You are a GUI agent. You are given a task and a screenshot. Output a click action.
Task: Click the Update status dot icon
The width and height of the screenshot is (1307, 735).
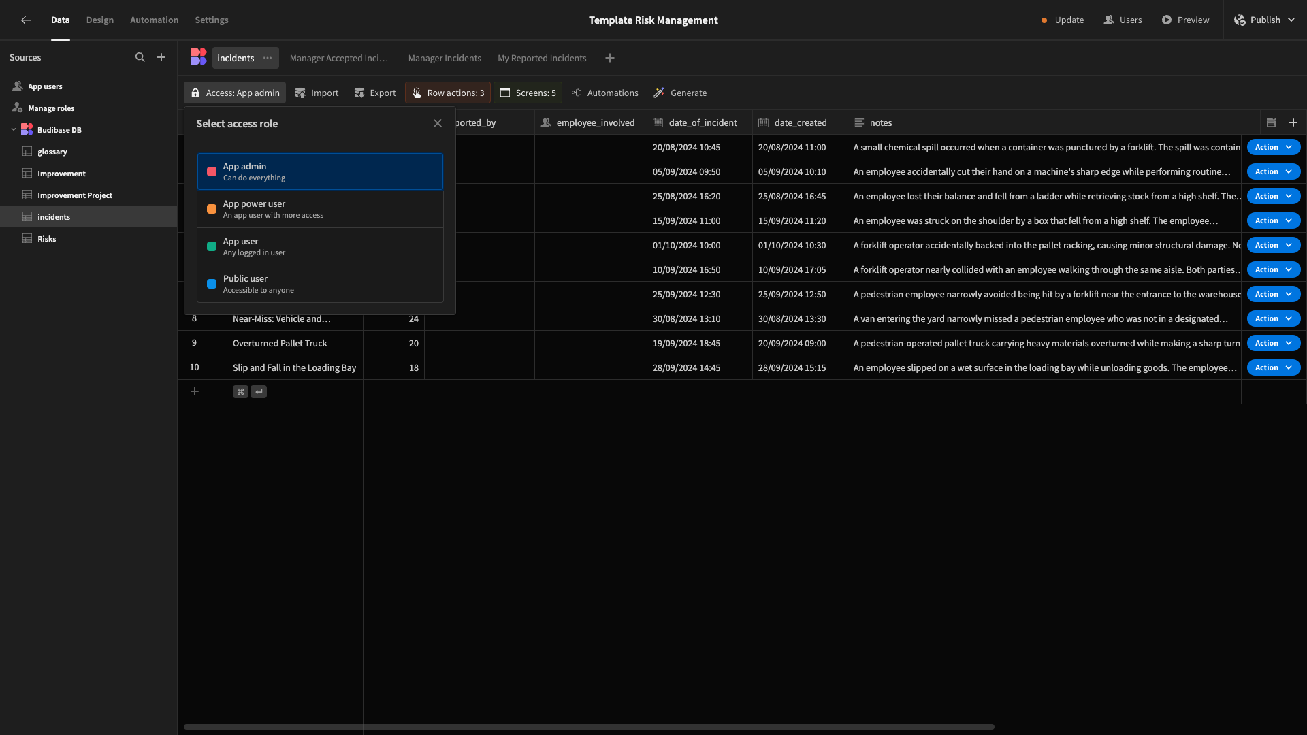click(1044, 20)
